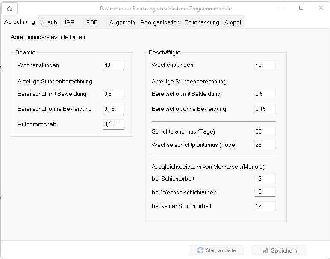Select the Zeiterfassung tab
The height and width of the screenshot is (259, 330).
coord(202,22)
